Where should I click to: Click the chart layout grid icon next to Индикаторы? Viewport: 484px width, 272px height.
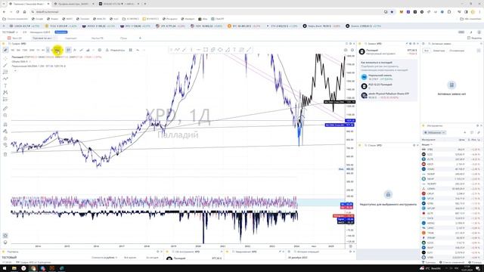tap(131, 50)
